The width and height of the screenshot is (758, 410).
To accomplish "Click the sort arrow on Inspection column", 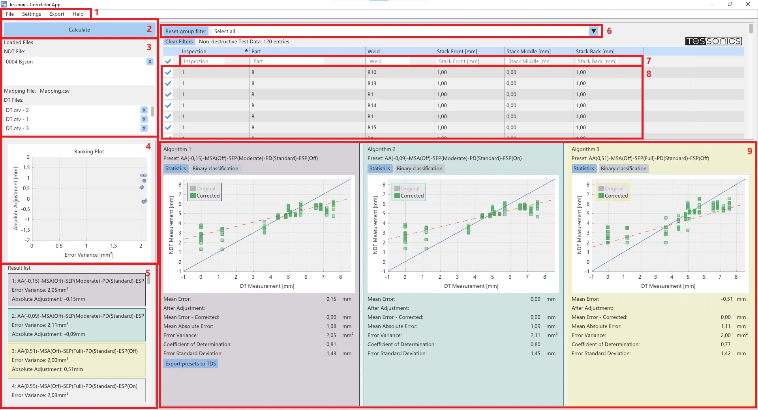I will pyautogui.click(x=246, y=51).
